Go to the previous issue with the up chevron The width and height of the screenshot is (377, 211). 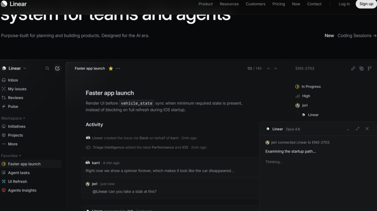268,68
